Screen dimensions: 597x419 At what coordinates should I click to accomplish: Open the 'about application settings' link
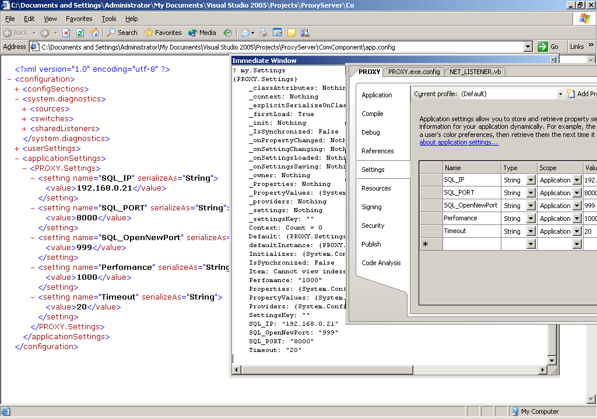[x=458, y=142]
